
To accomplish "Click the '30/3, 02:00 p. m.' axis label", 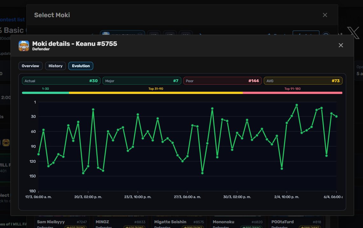I will click(237, 197).
